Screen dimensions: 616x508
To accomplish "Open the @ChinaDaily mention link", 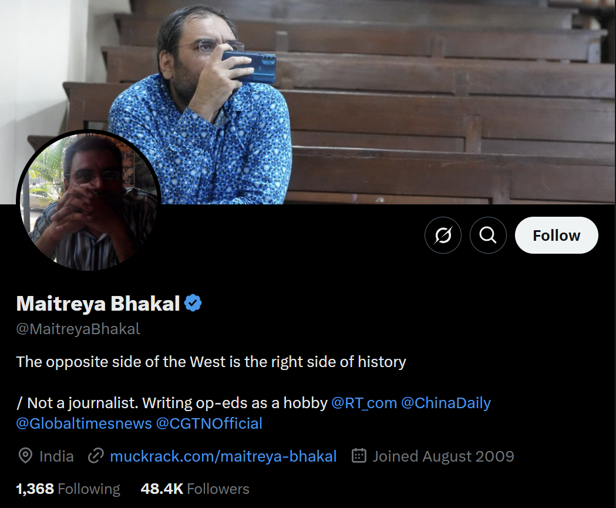I will pos(446,403).
